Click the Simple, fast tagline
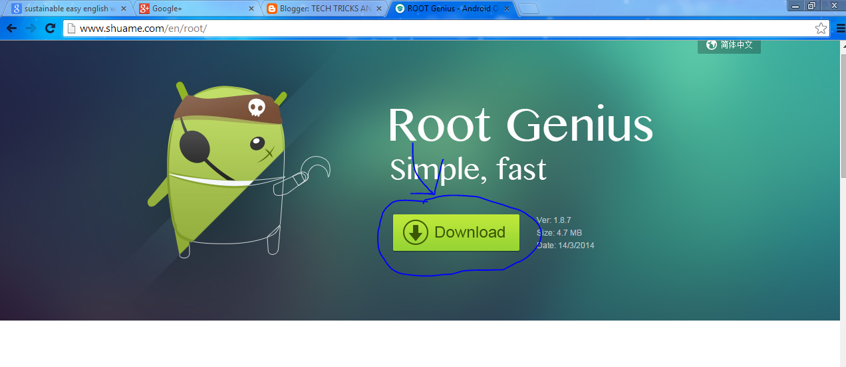 point(468,170)
